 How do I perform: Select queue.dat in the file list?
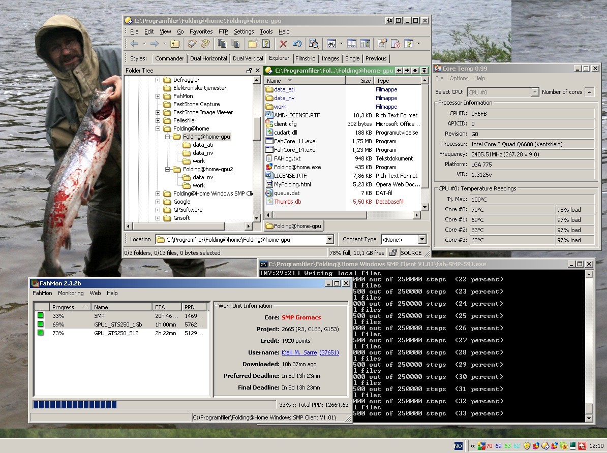coord(287,193)
